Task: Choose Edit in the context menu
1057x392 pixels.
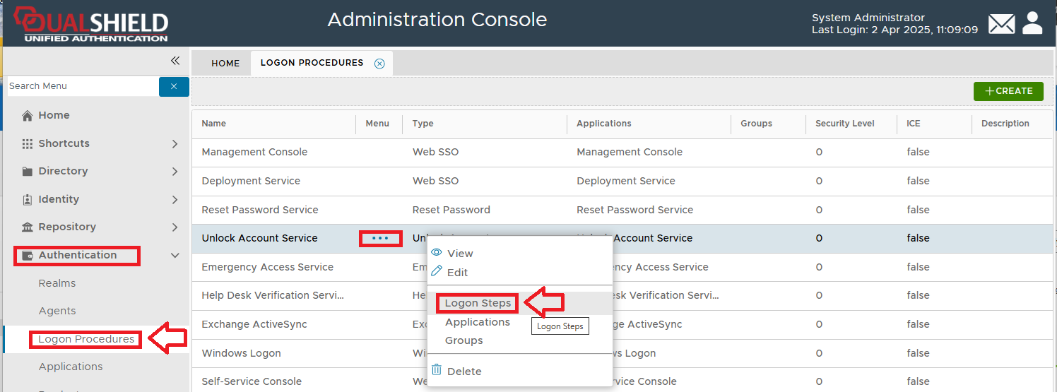Action: click(x=457, y=273)
